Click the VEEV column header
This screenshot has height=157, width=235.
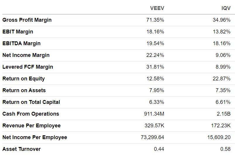[157, 8]
